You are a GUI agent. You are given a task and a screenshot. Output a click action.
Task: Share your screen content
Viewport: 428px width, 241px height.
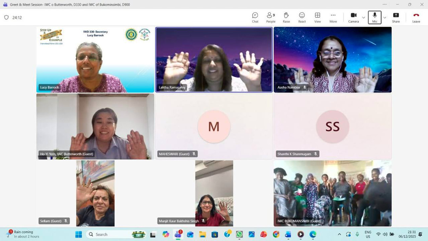(396, 17)
